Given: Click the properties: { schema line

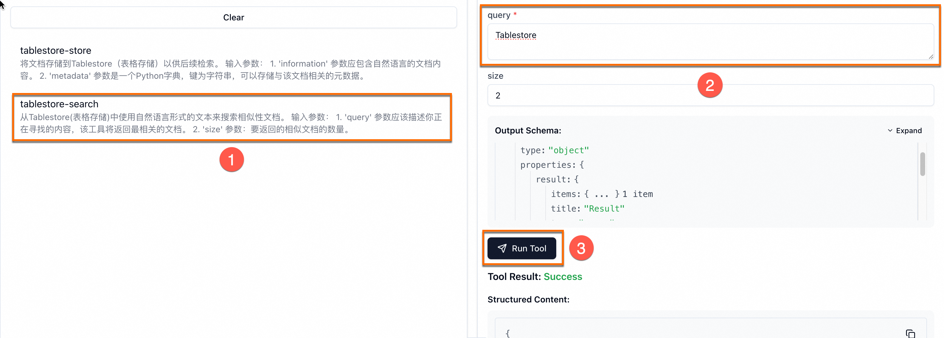Looking at the screenshot, I should [552, 165].
